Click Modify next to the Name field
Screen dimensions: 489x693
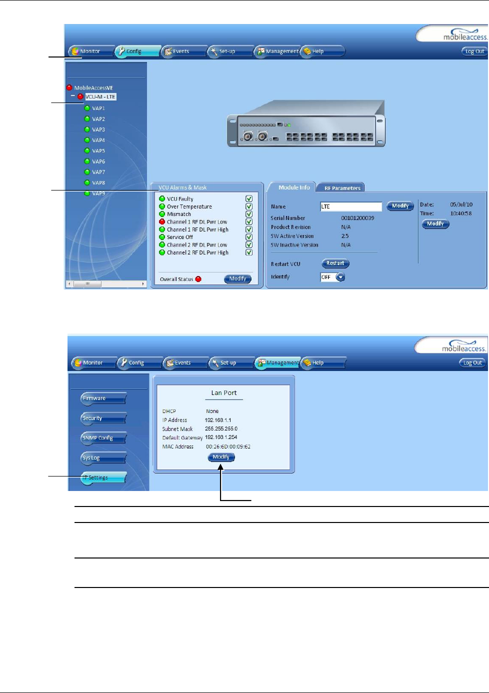coord(400,206)
